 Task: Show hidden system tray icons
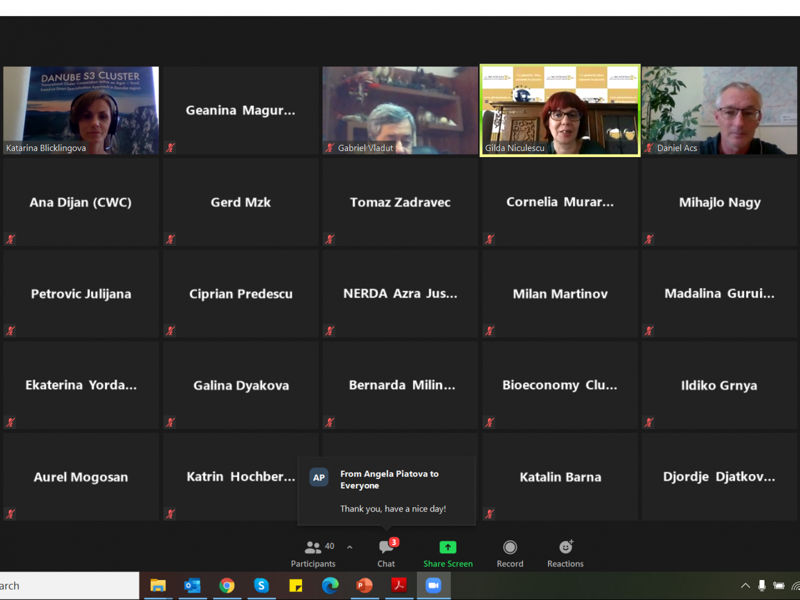[x=745, y=585]
